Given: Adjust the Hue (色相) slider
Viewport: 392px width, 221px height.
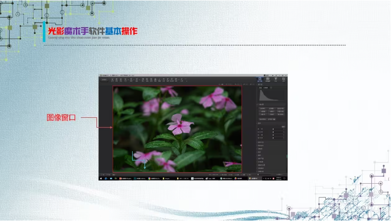Looking at the screenshot, I should click(278, 135).
